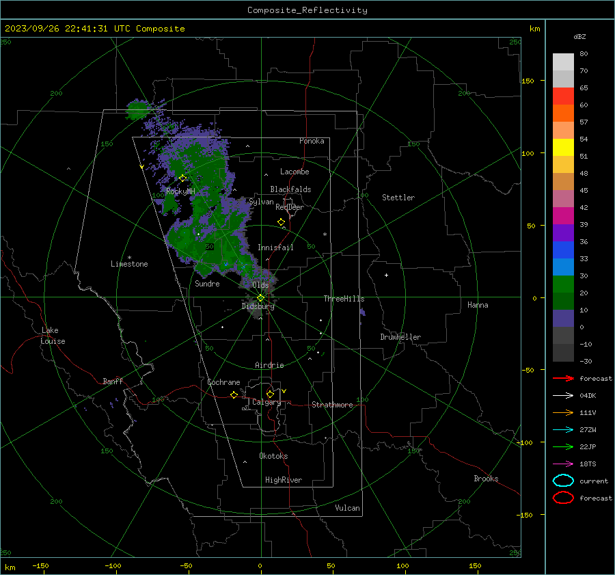Click the Didsbury town label
Viewport: 615px width, 575px height.
(x=258, y=306)
